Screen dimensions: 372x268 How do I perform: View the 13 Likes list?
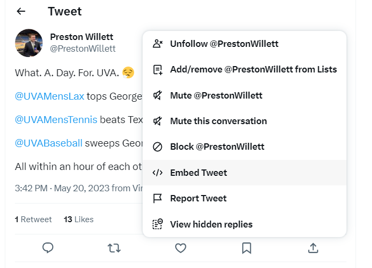[78, 219]
